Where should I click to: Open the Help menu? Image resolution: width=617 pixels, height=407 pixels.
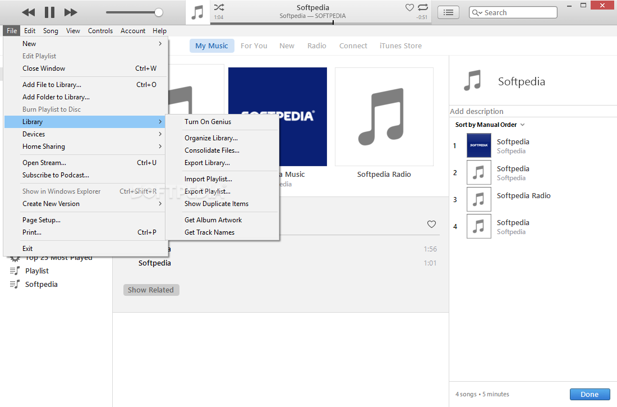point(159,31)
